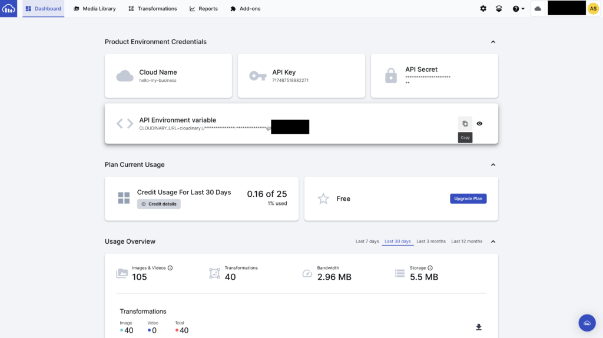
Task: Click the Video transformations legend dot
Action: coord(149,330)
